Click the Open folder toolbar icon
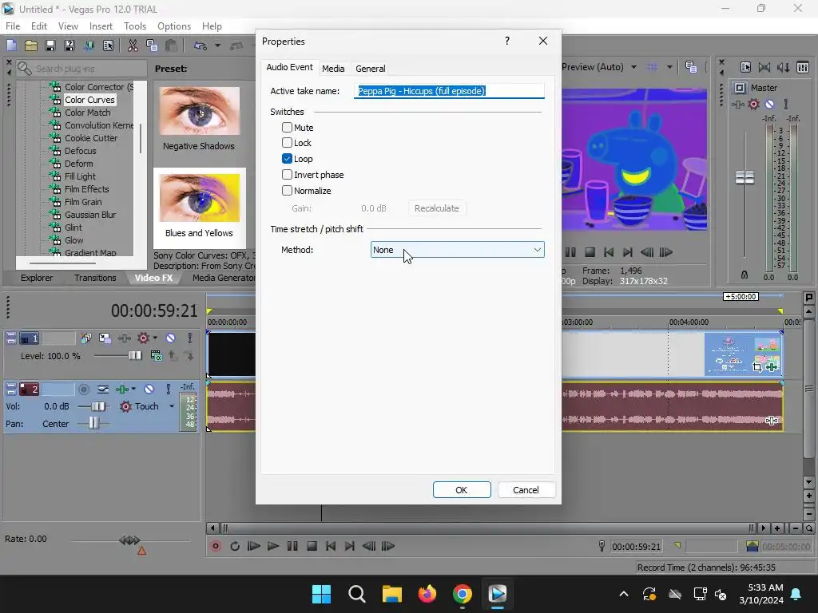 (31, 45)
